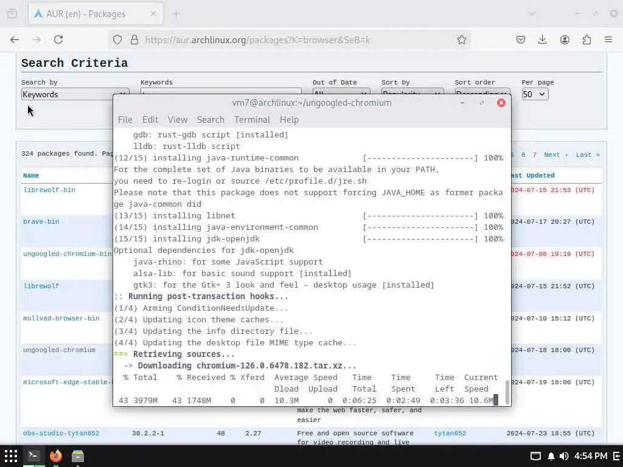Jump to Last results page

pos(588,155)
